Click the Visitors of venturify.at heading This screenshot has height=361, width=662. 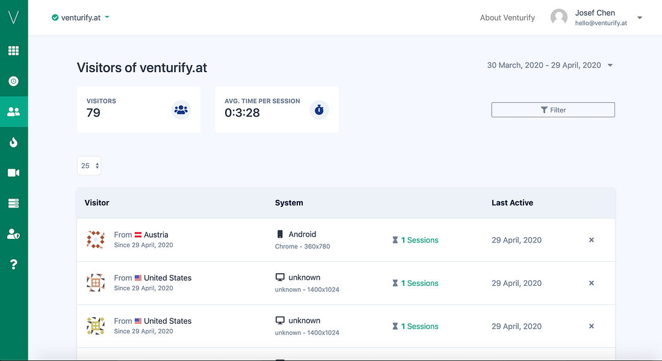142,67
